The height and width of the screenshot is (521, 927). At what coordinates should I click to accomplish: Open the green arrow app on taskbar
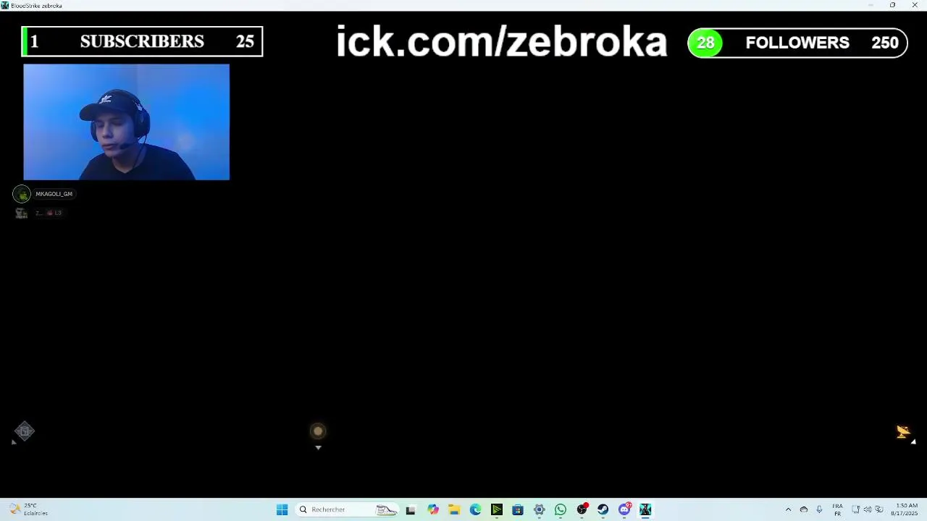click(496, 509)
